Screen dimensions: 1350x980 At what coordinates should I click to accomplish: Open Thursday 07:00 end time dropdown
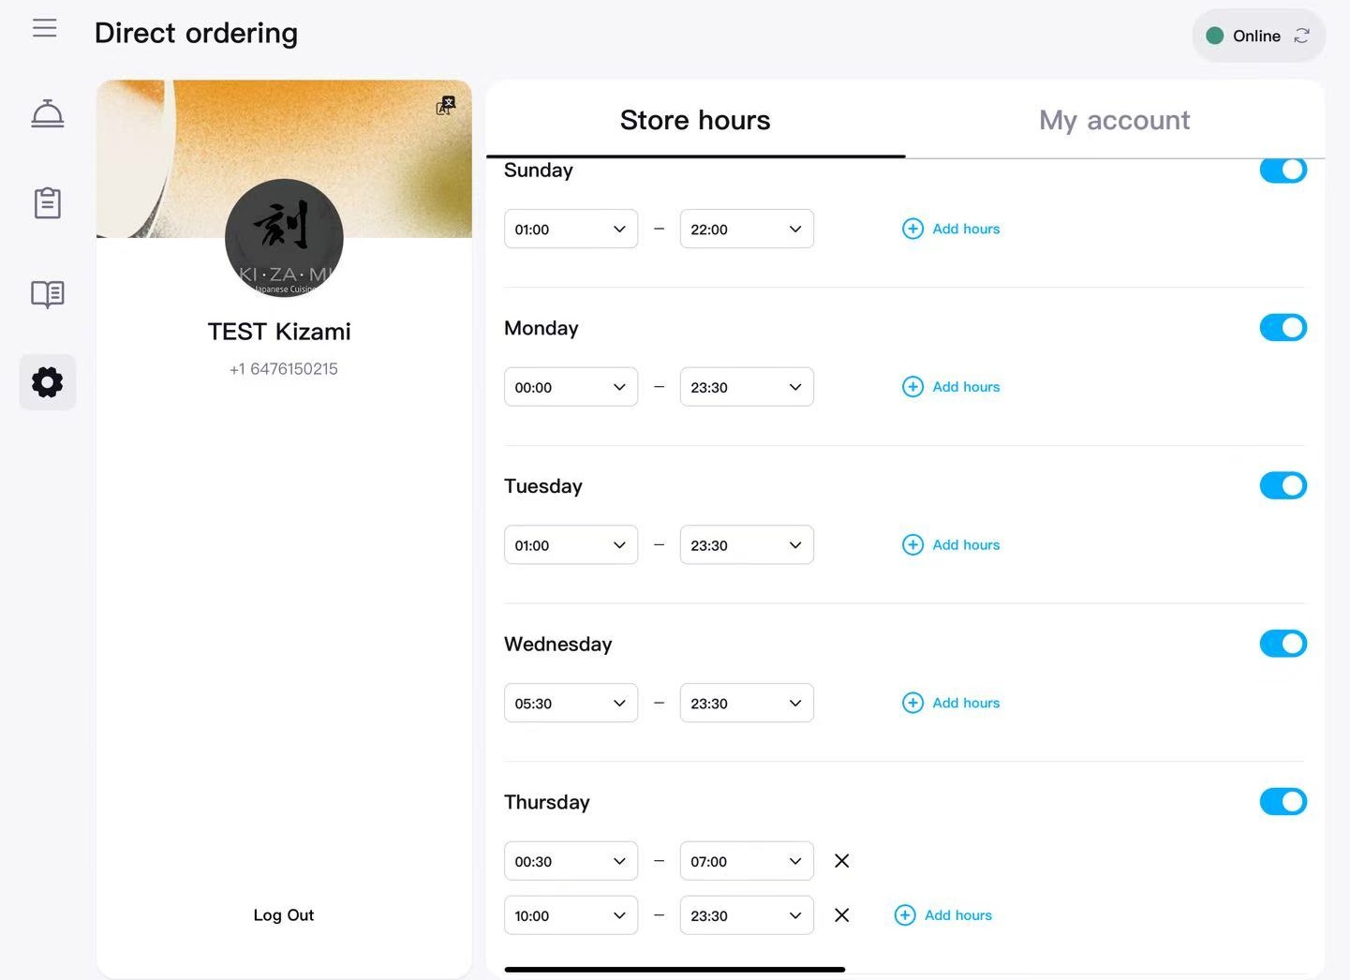(x=747, y=861)
